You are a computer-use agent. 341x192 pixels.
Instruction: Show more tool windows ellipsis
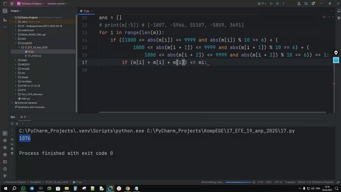(x=5, y=27)
